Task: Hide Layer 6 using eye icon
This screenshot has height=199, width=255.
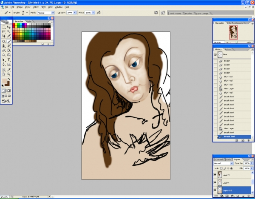Action: (x=215, y=182)
